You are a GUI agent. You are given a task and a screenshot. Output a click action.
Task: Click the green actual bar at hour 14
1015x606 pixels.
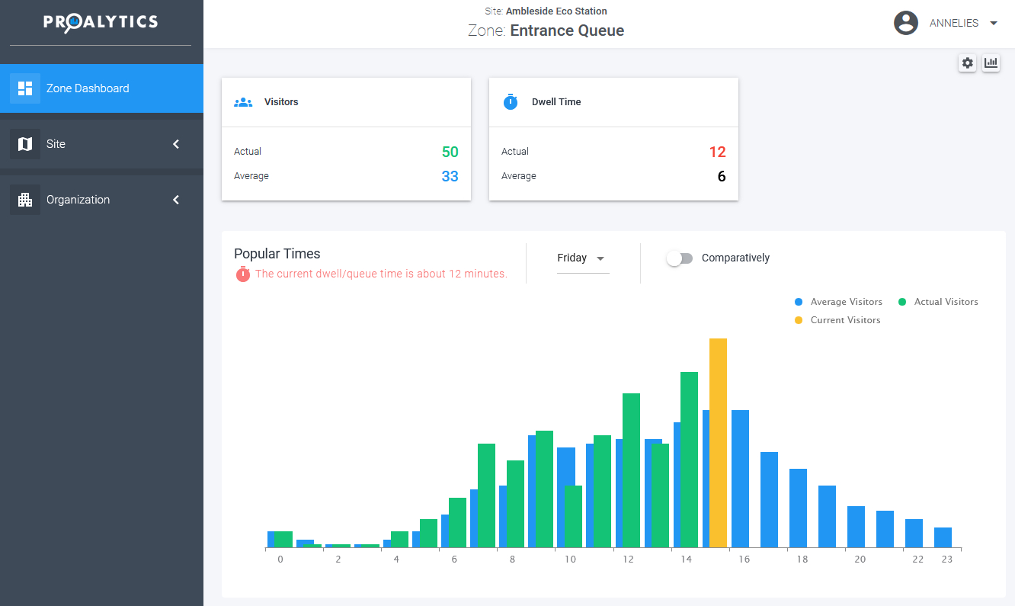(x=689, y=460)
